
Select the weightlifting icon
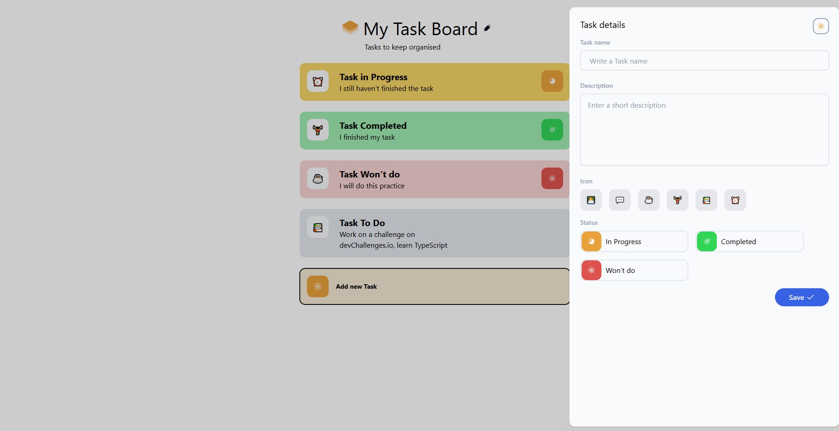click(x=678, y=200)
